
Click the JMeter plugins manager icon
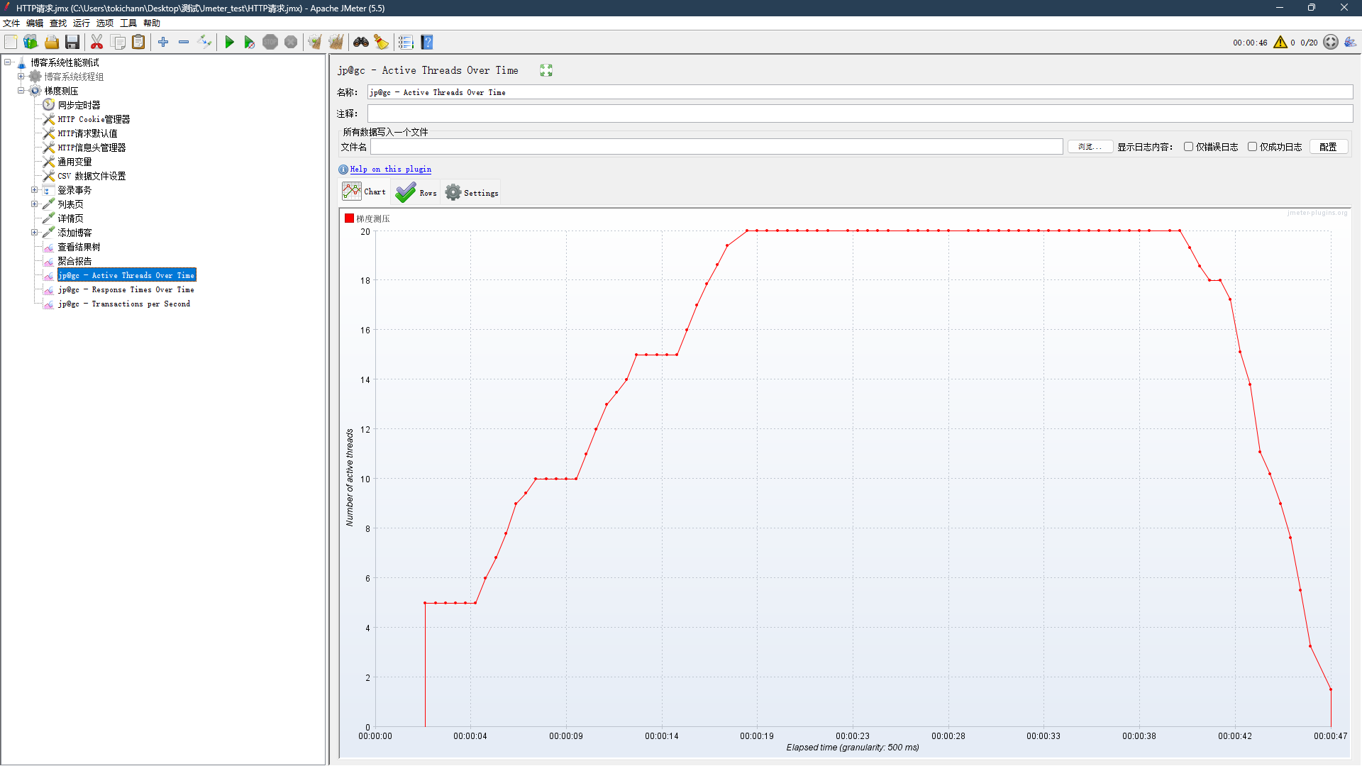pos(1351,43)
